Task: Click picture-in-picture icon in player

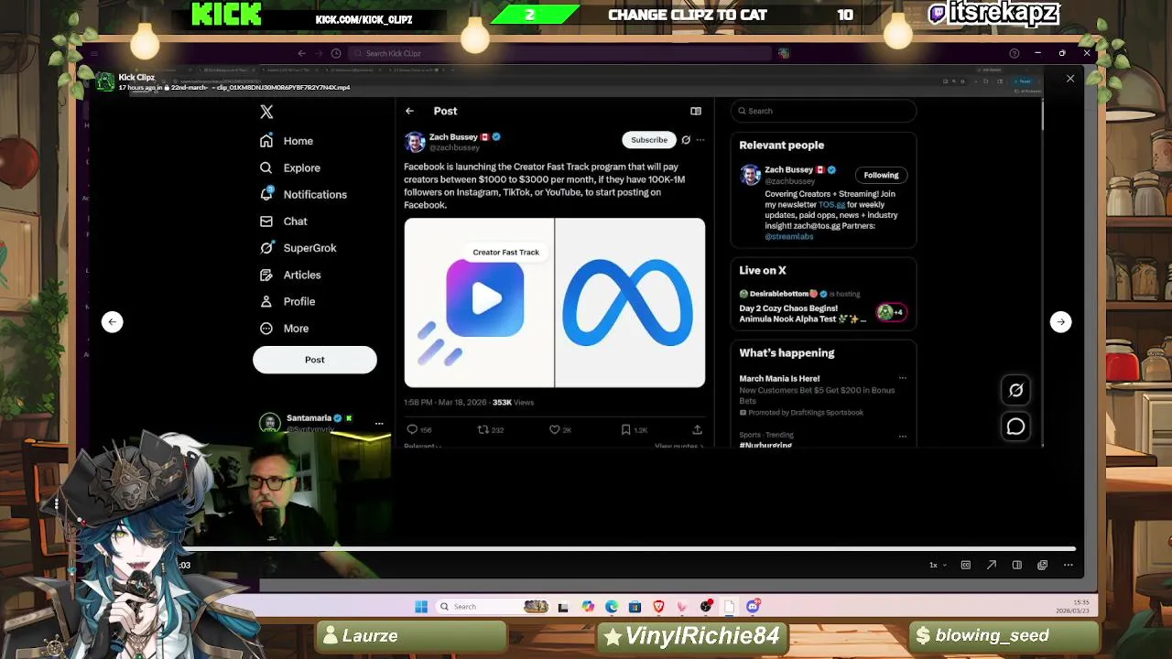Action: tap(1042, 565)
